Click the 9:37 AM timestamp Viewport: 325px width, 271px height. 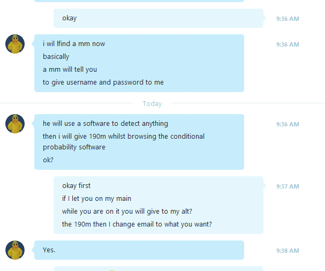tap(288, 186)
